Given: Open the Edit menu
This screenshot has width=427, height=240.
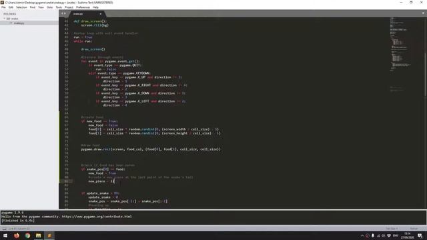Looking at the screenshot, I should (x=11, y=7).
